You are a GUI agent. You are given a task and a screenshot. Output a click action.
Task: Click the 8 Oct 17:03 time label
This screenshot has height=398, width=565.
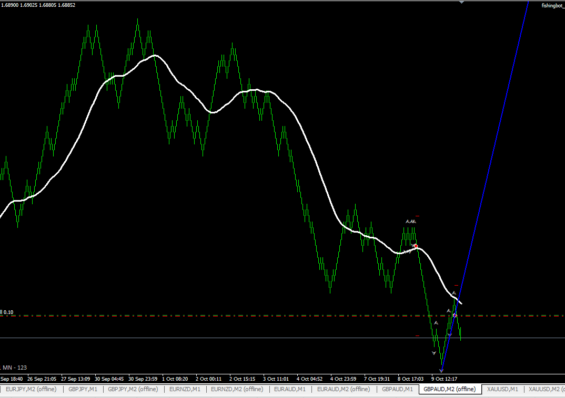click(411, 379)
